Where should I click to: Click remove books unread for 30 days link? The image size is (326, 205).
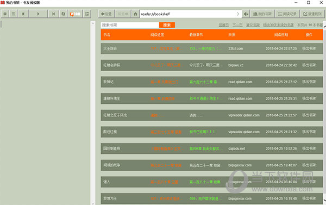[278, 25]
